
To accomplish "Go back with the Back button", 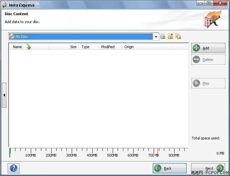I will (170, 168).
